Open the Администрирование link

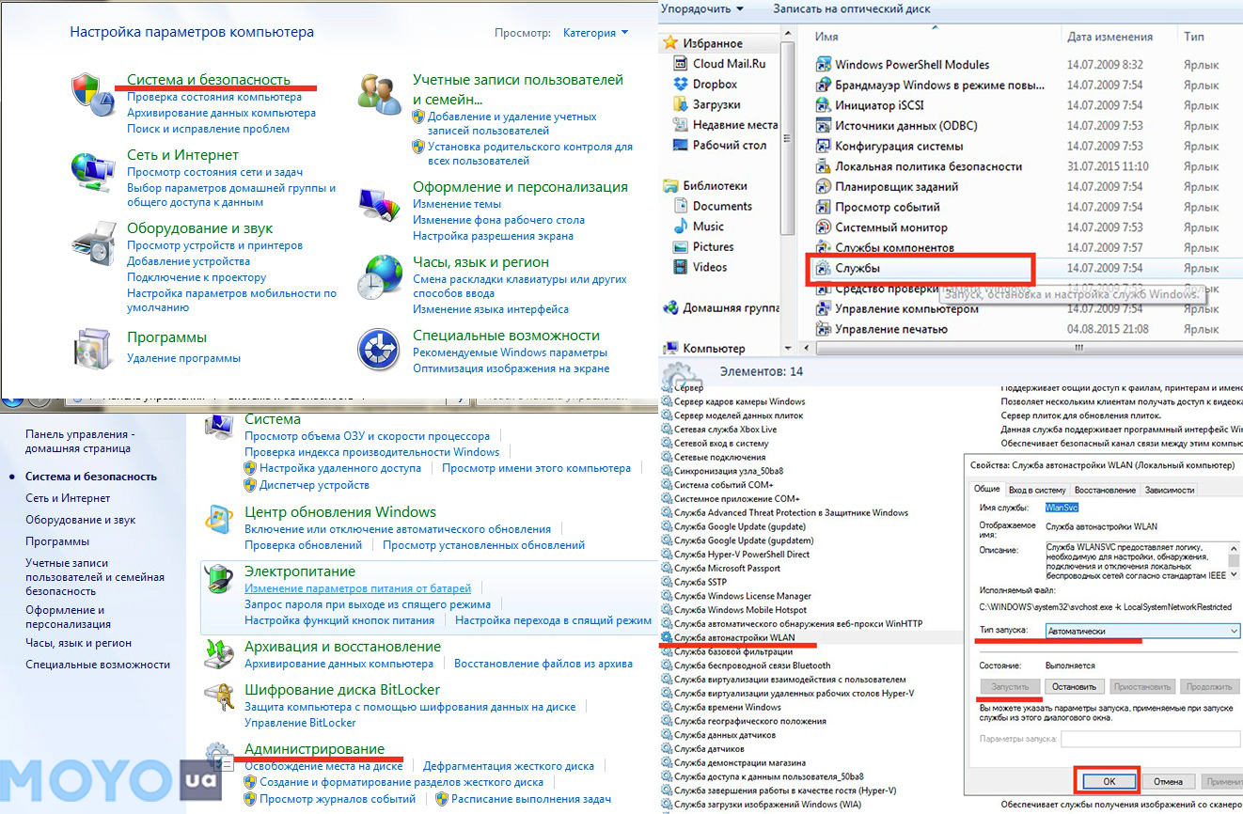pos(314,748)
